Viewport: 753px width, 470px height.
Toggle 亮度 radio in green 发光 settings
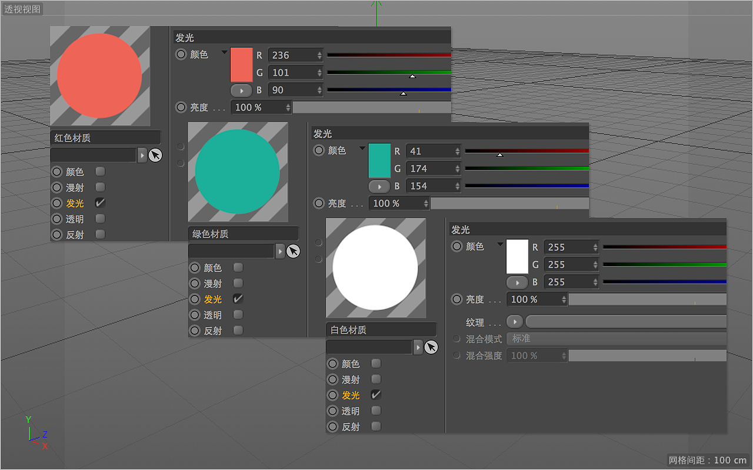319,203
